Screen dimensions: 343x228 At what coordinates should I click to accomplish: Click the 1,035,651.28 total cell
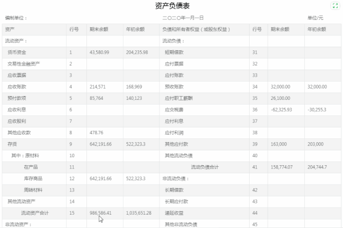point(138,213)
